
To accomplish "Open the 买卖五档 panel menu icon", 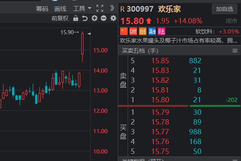I will [x=235, y=51].
